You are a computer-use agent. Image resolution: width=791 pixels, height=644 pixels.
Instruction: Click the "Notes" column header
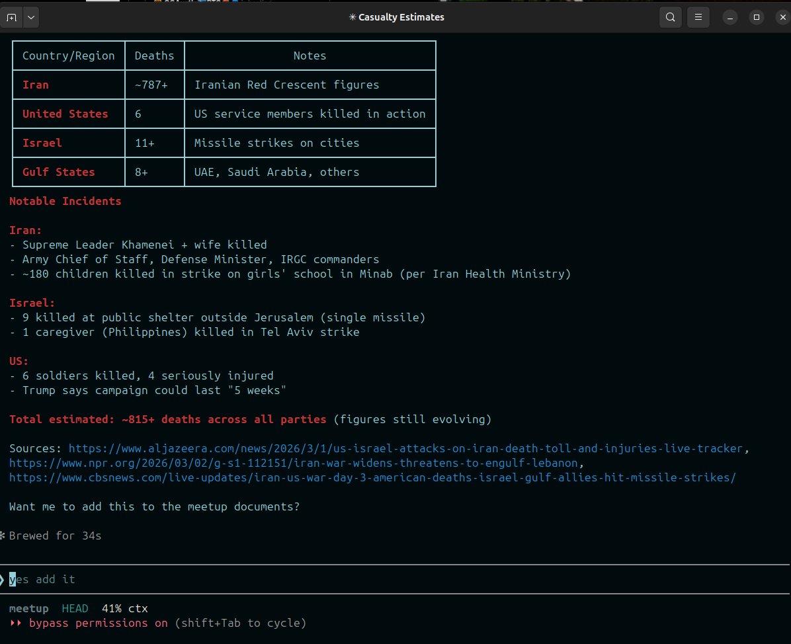(310, 56)
